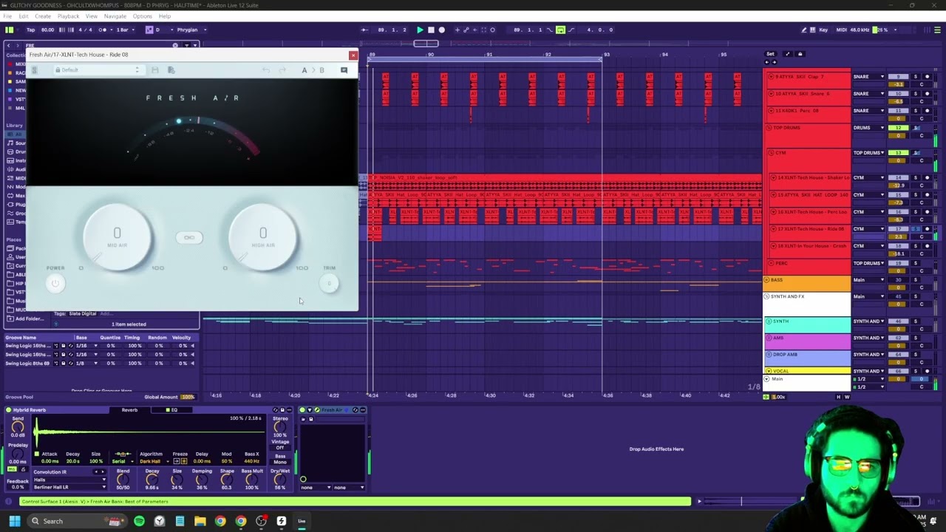This screenshot has width=946, height=532.
Task: Click Fresh Air save-as preset icon
Action: (171, 70)
